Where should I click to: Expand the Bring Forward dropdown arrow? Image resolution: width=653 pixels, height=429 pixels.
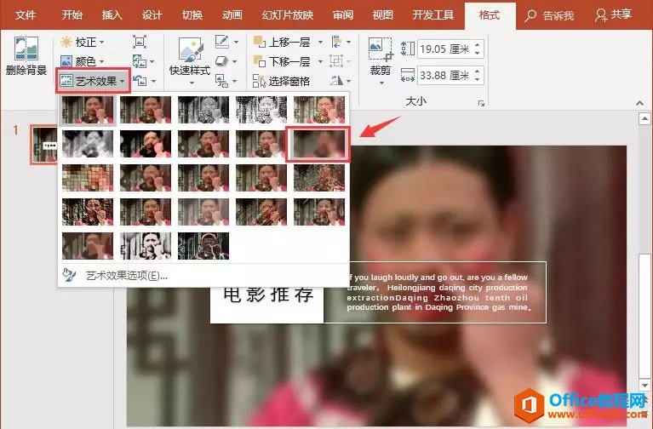click(x=320, y=42)
